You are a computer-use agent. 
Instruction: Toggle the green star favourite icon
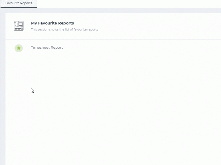pos(19,48)
